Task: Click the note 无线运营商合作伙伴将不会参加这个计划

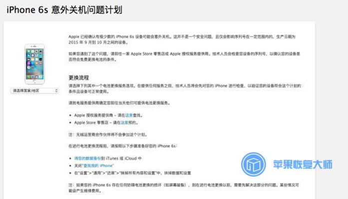Action: pos(108,134)
